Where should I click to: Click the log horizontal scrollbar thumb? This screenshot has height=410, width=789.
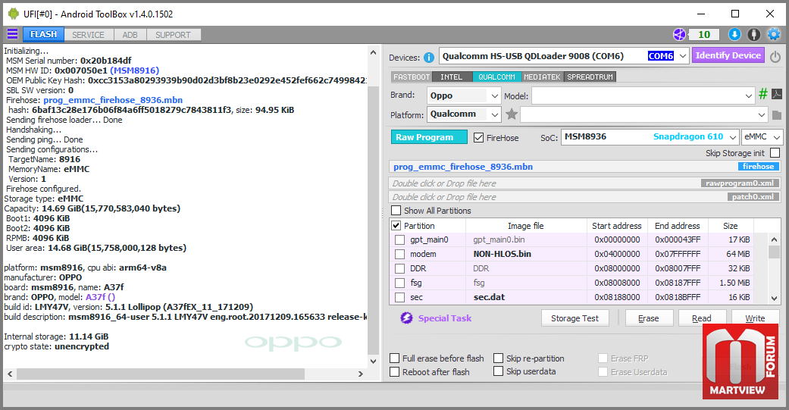[161, 374]
